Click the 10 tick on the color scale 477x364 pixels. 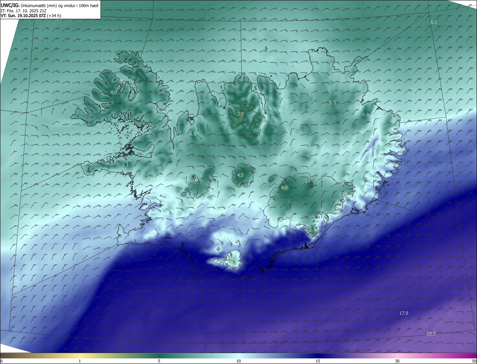point(238,361)
